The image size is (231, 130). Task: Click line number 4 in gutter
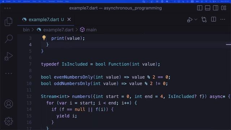30,45
